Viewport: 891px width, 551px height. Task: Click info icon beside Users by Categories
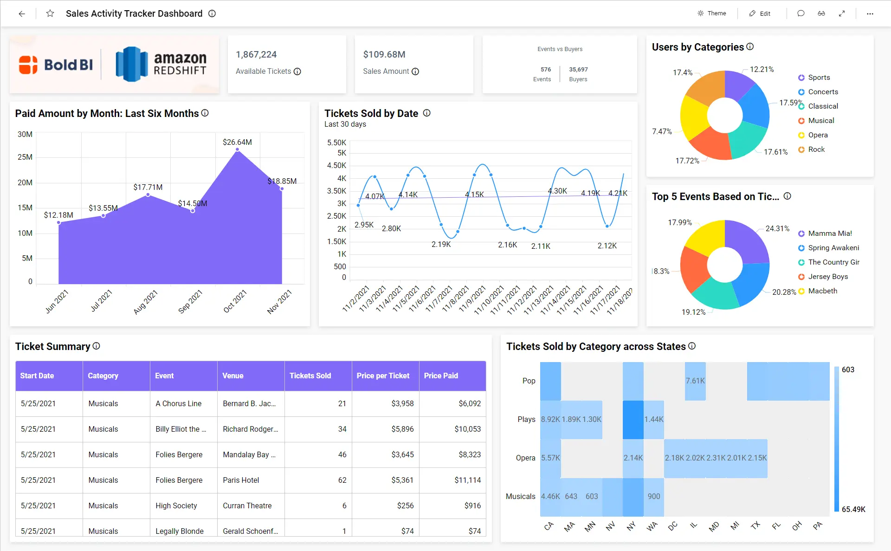(750, 47)
